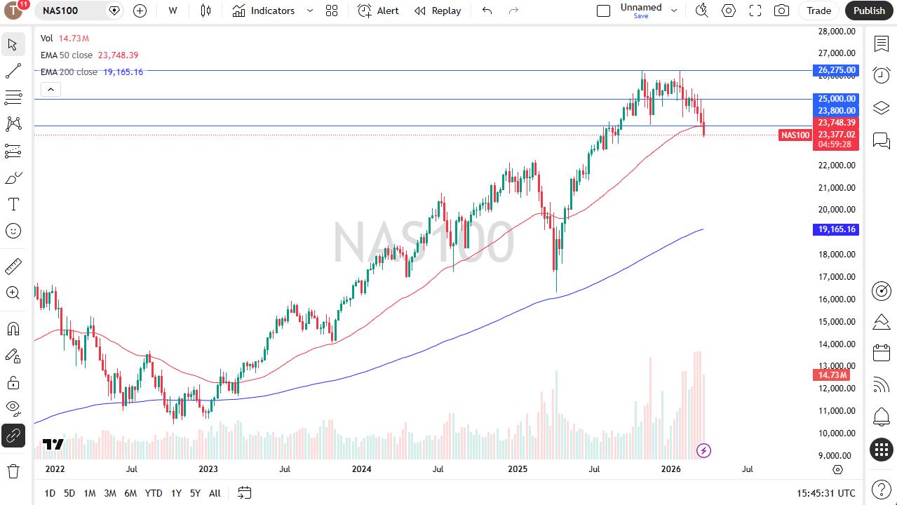The width and height of the screenshot is (897, 505).
Task: Click the Publish button
Action: [869, 11]
